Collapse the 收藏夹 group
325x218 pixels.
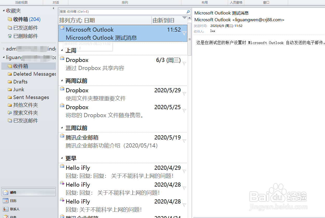pos(4,11)
